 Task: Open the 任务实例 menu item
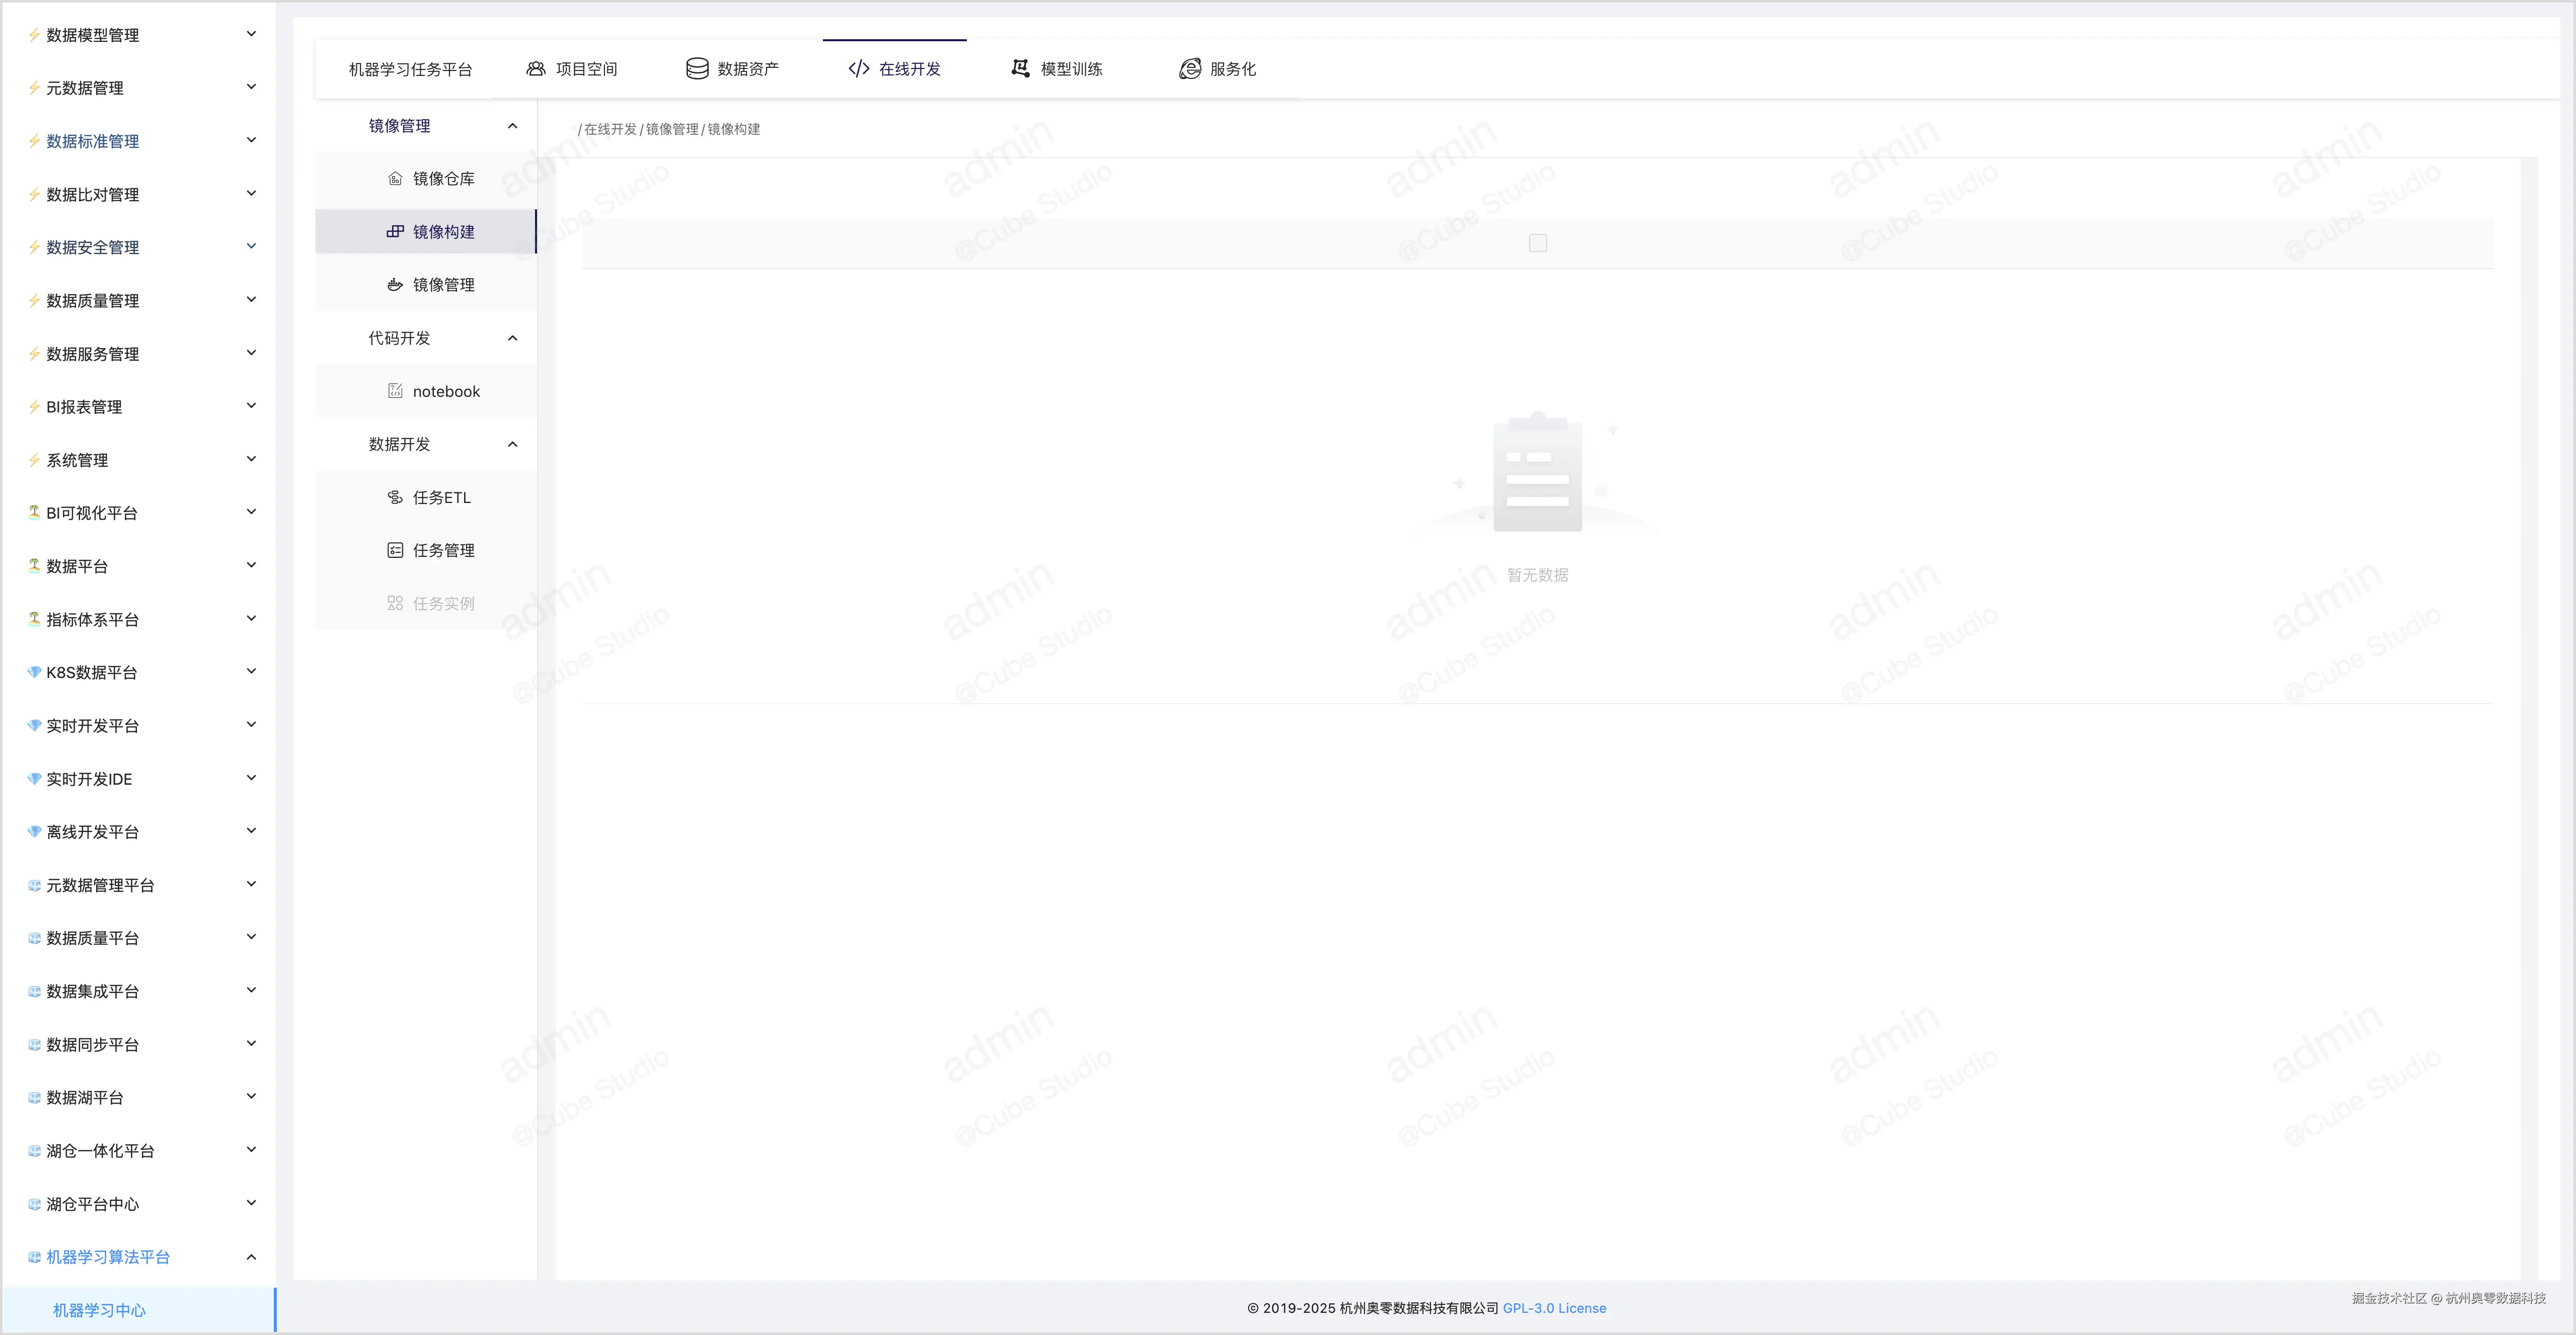(x=443, y=604)
